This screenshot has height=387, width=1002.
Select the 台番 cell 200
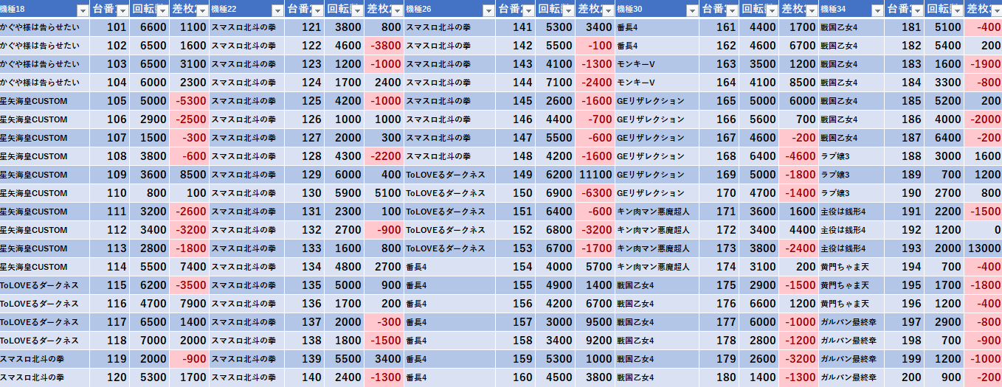904,377
